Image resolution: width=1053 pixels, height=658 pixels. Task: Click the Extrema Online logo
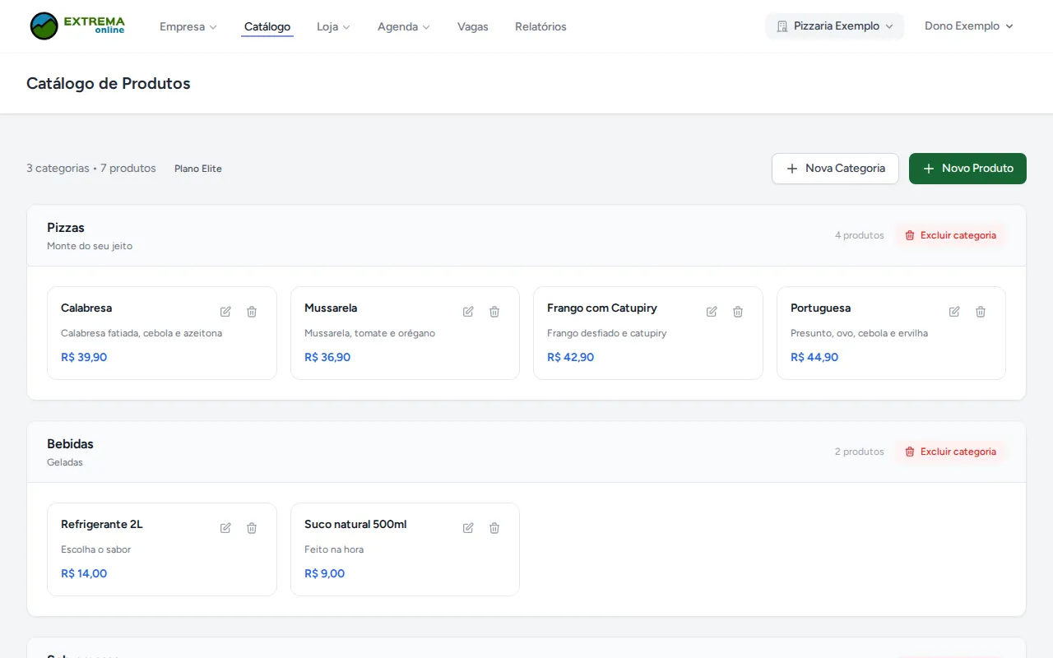[x=77, y=26]
